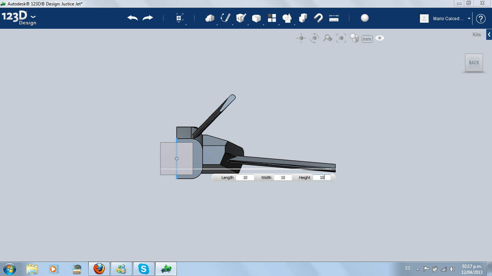Open Windows Live Messenger from taskbar

click(x=121, y=269)
